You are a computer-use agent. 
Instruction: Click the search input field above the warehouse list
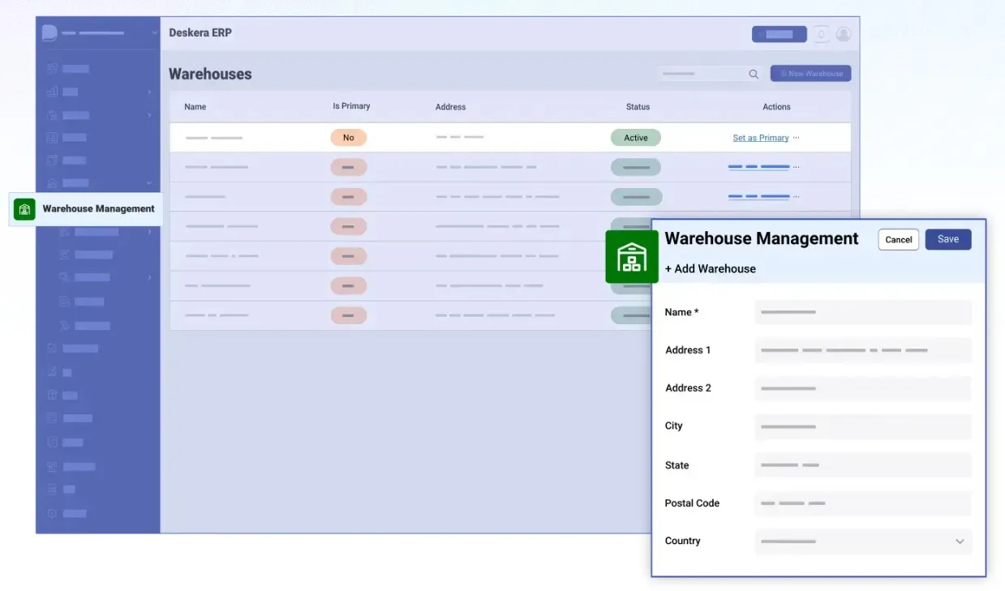706,73
